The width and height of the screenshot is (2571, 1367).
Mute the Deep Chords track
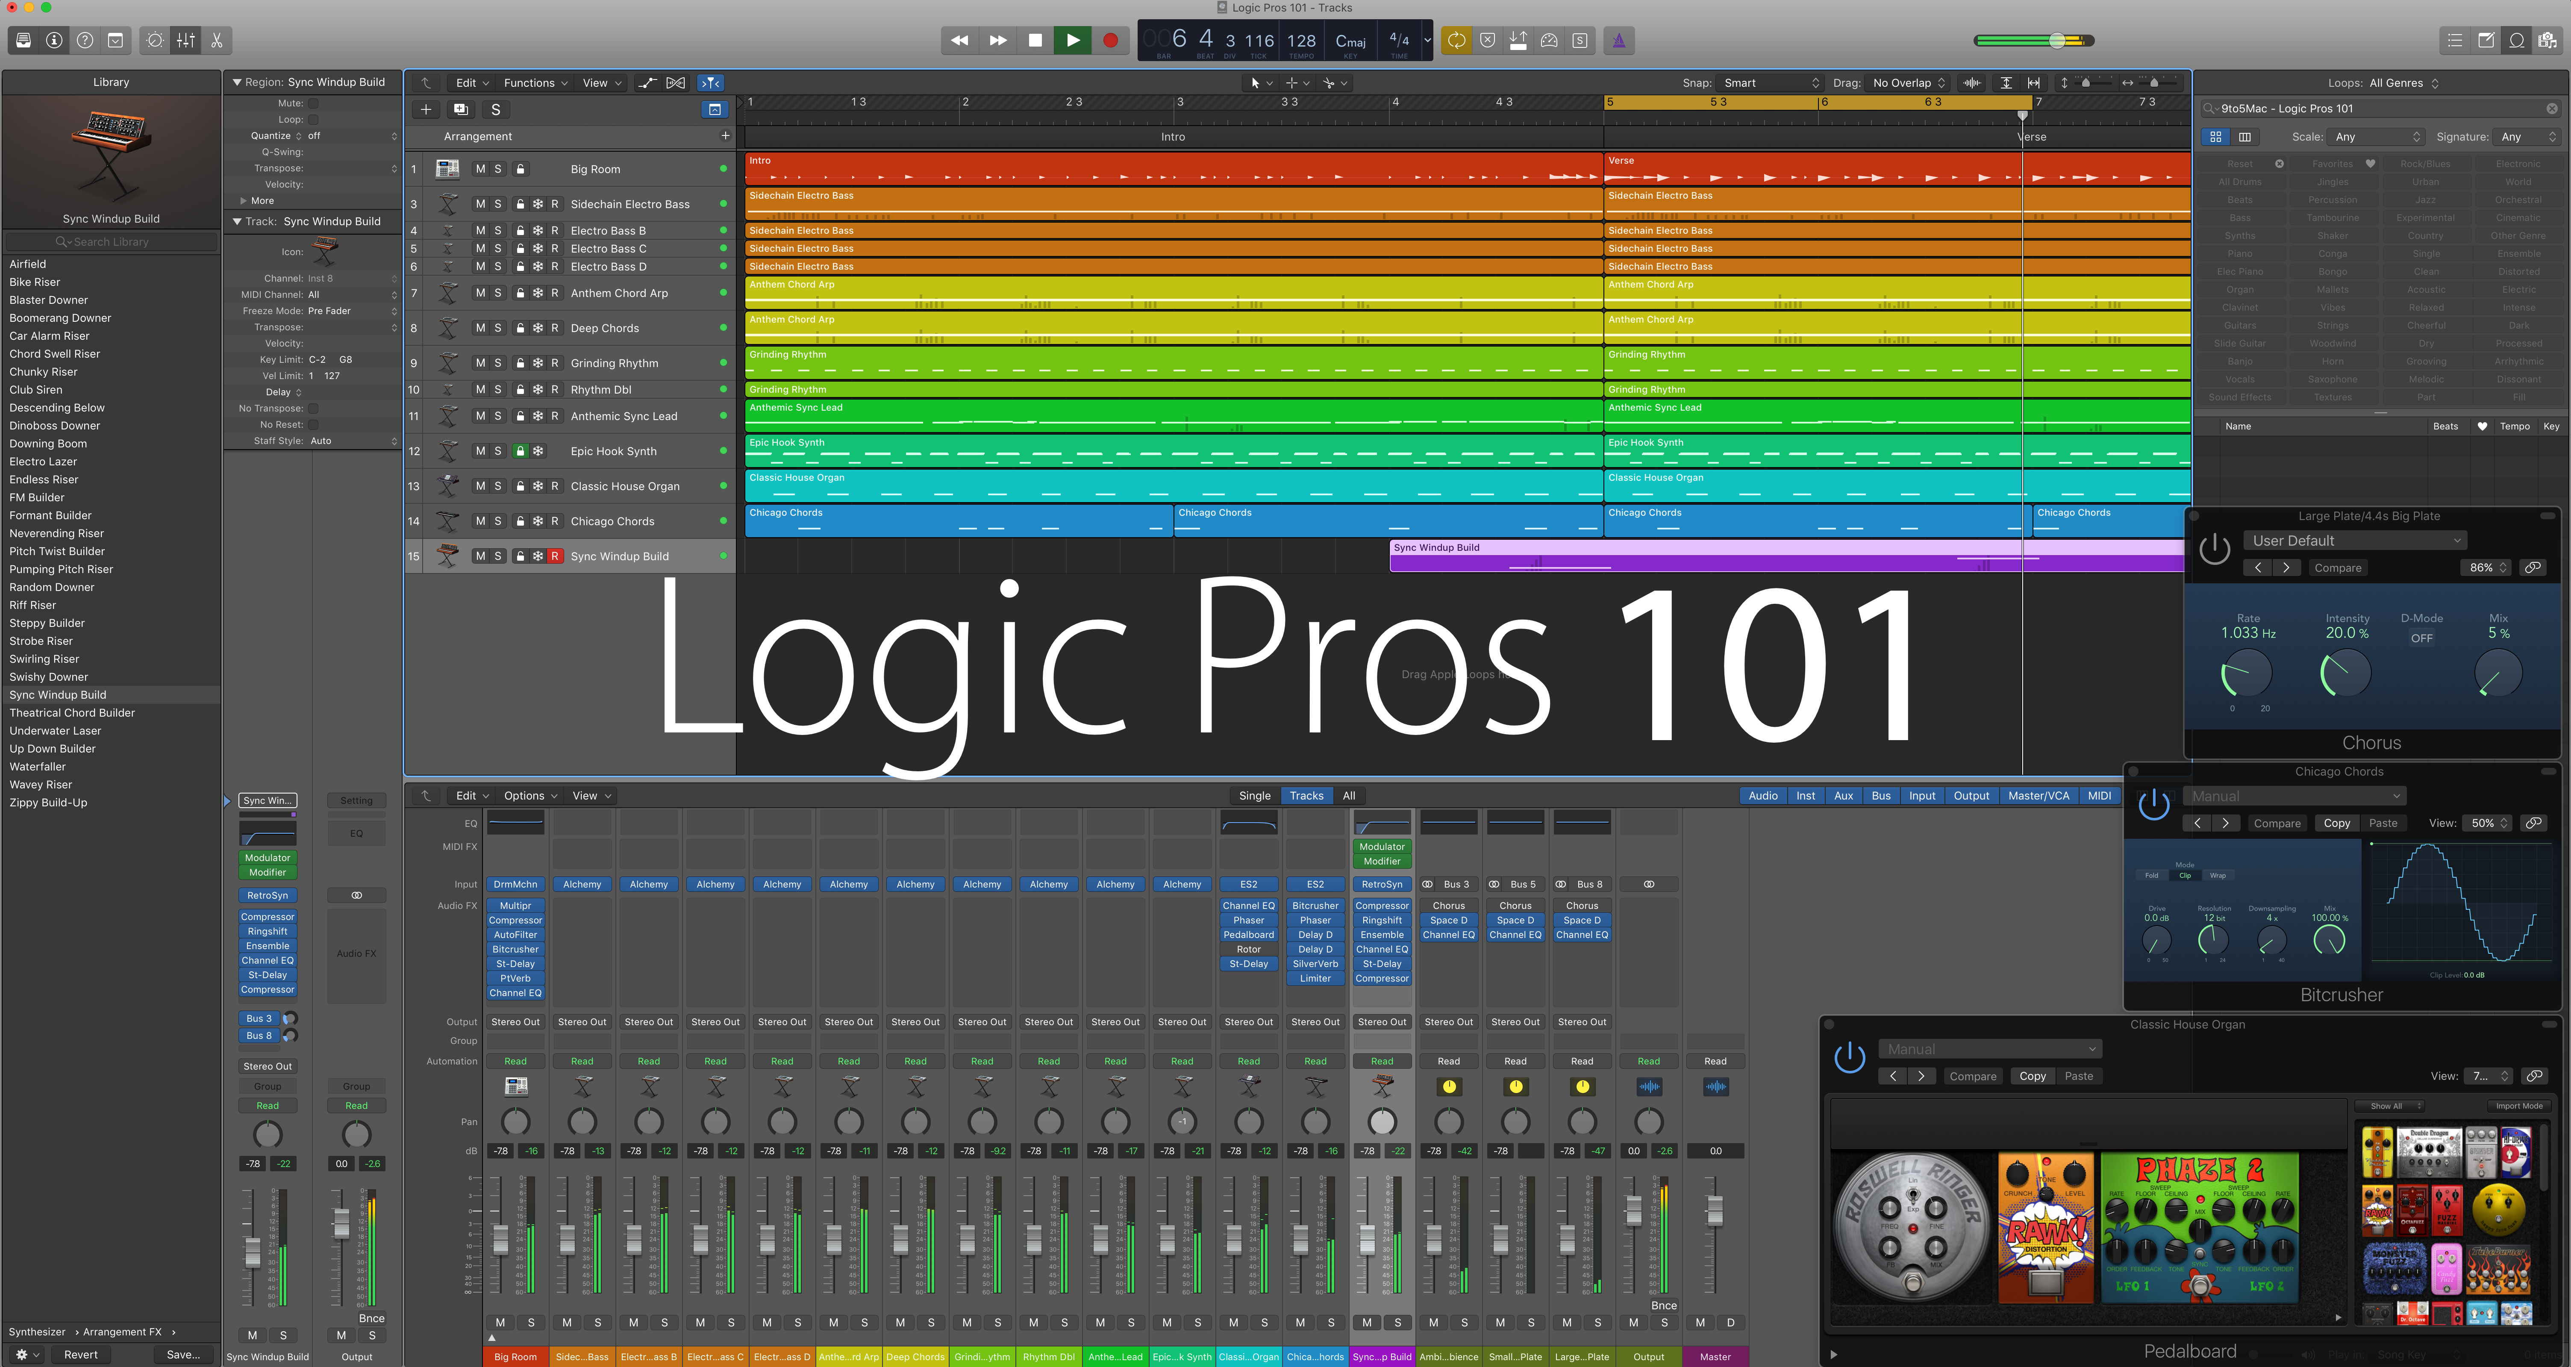(x=480, y=327)
